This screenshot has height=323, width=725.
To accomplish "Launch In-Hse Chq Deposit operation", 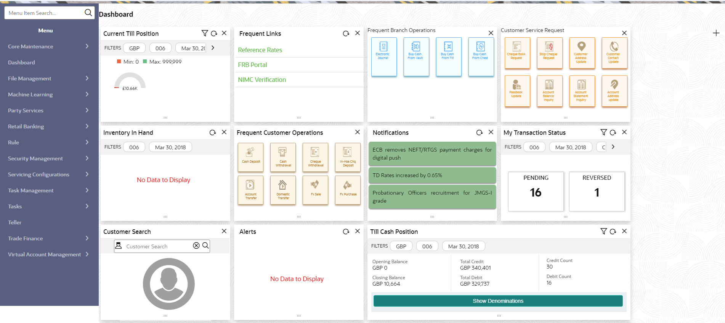I will pyautogui.click(x=348, y=157).
